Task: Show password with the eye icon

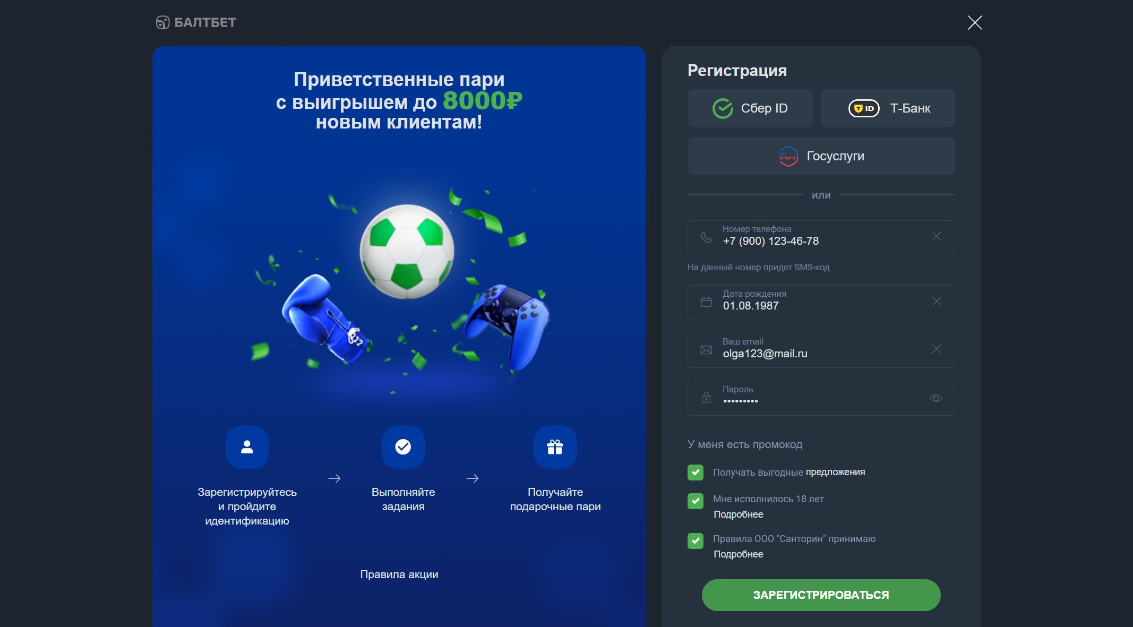Action: tap(936, 398)
